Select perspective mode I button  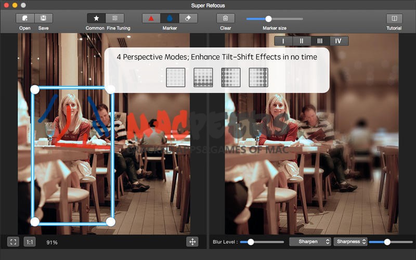pyautogui.click(x=283, y=41)
